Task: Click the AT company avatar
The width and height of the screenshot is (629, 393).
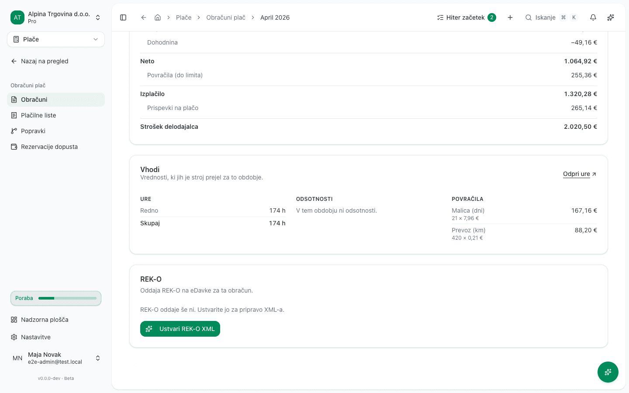Action: (17, 17)
